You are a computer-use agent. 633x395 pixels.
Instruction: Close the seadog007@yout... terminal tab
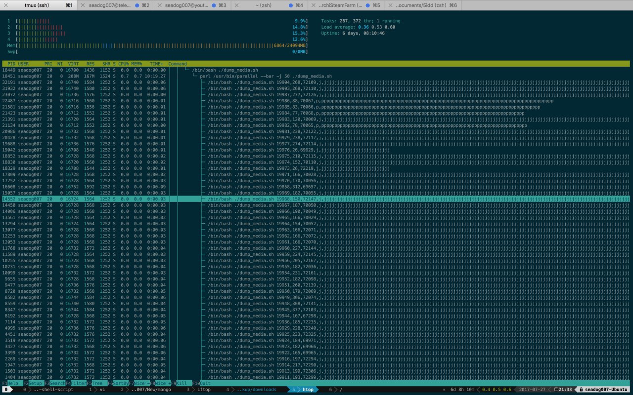pos(160,5)
